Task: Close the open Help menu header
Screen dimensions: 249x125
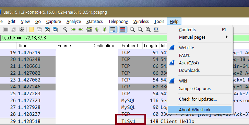Action: point(174,22)
